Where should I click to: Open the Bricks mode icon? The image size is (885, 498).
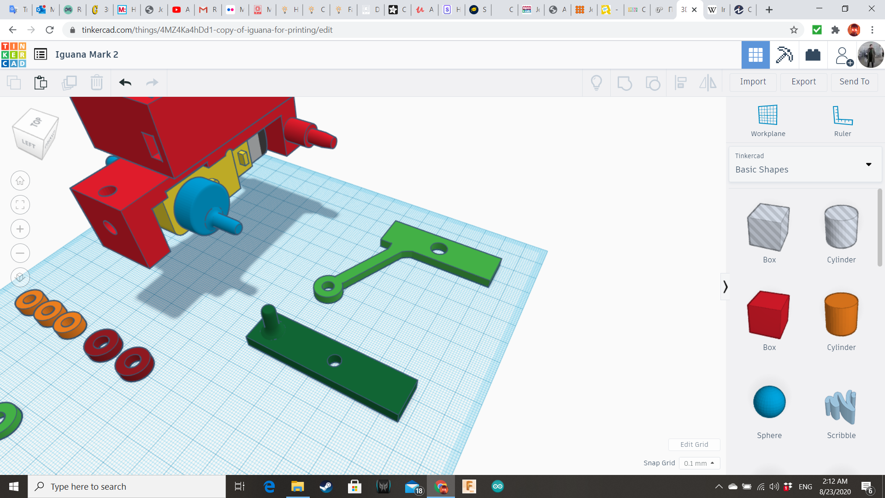(x=813, y=55)
